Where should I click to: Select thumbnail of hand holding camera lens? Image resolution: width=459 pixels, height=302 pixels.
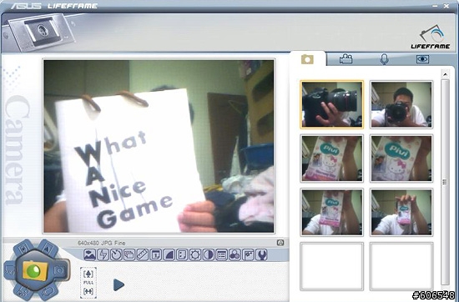331,104
